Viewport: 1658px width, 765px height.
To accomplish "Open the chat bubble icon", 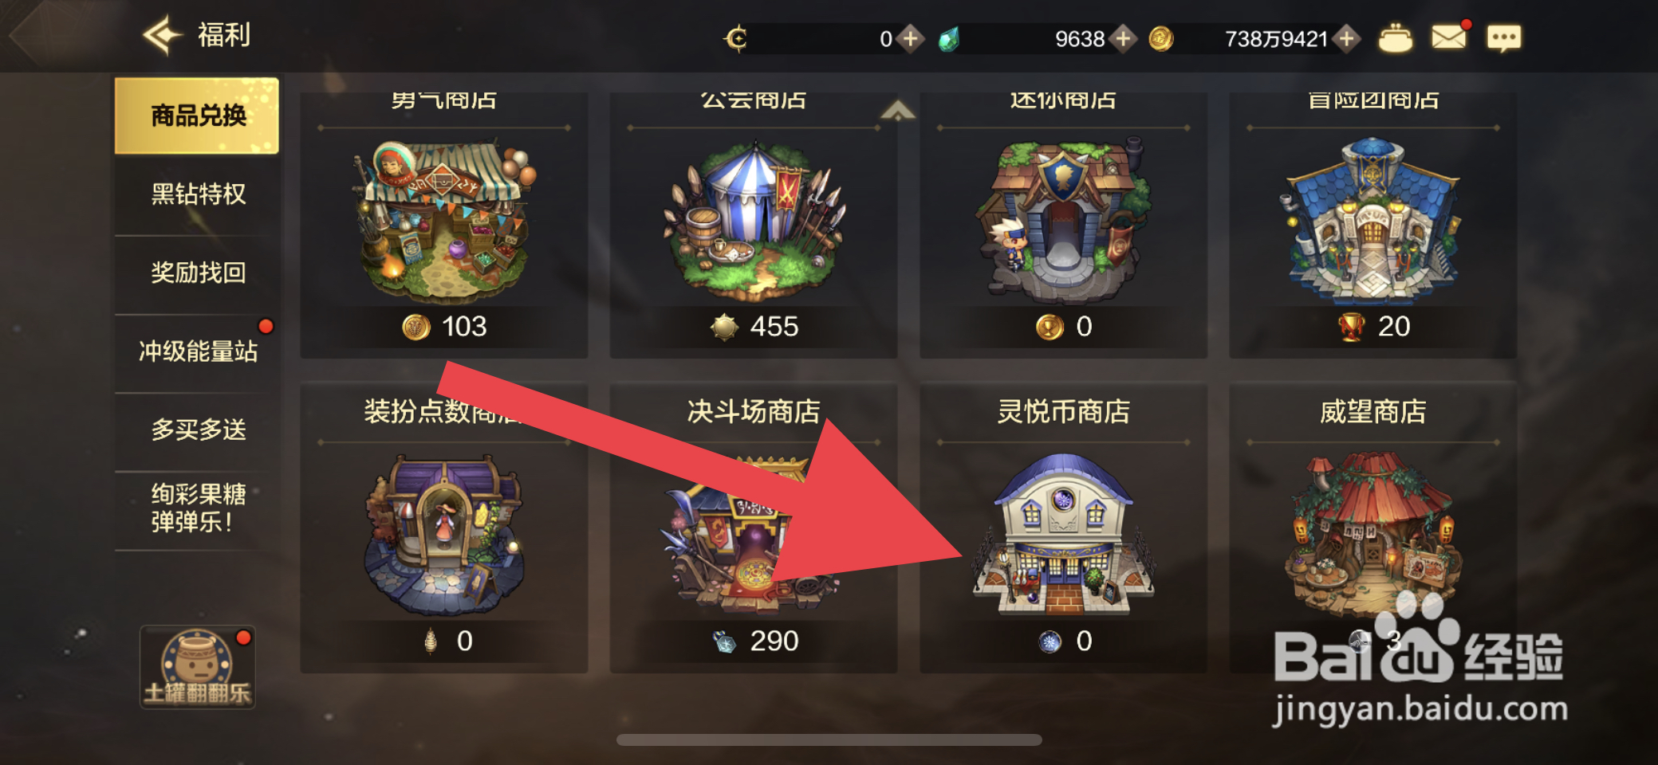I will coord(1504,38).
